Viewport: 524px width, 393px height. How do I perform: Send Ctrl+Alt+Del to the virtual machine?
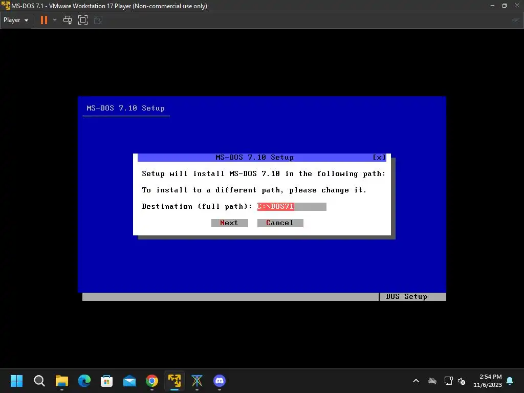68,20
